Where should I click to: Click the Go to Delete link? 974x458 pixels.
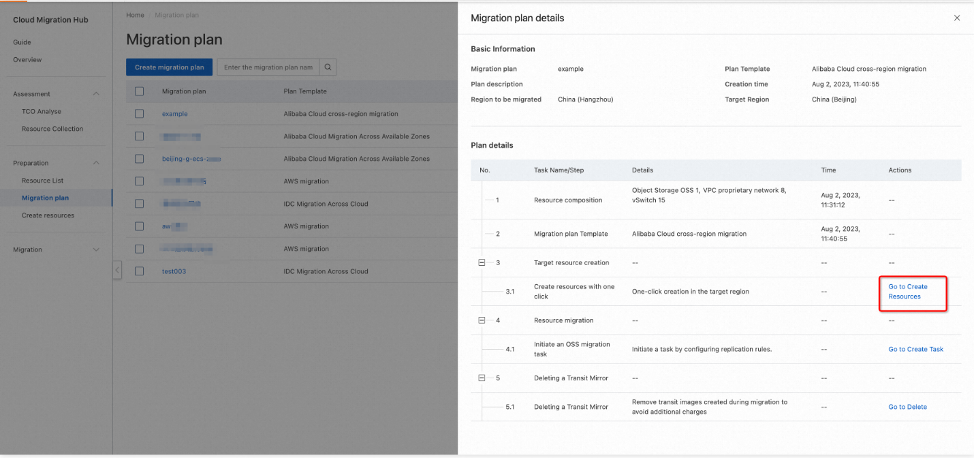coord(907,407)
